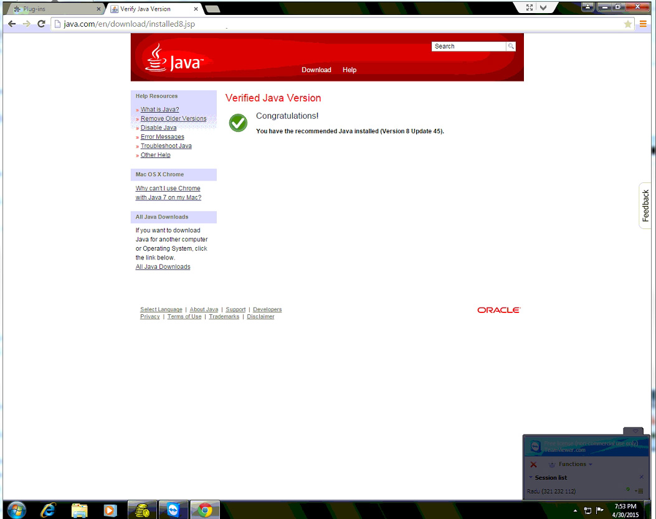Click the gold coins taskbar application
Image resolution: width=656 pixels, height=519 pixels.
pyautogui.click(x=142, y=510)
